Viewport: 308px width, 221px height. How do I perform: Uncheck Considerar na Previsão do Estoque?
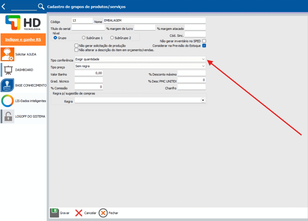[x=204, y=46]
